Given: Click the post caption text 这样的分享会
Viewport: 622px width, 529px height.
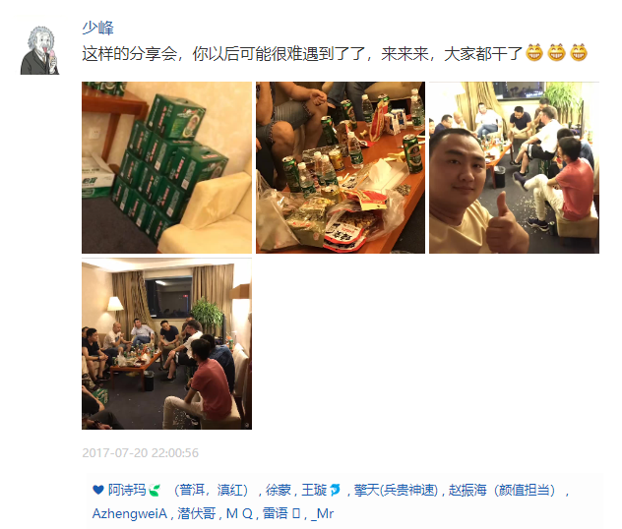Looking at the screenshot, I should click(x=129, y=53).
